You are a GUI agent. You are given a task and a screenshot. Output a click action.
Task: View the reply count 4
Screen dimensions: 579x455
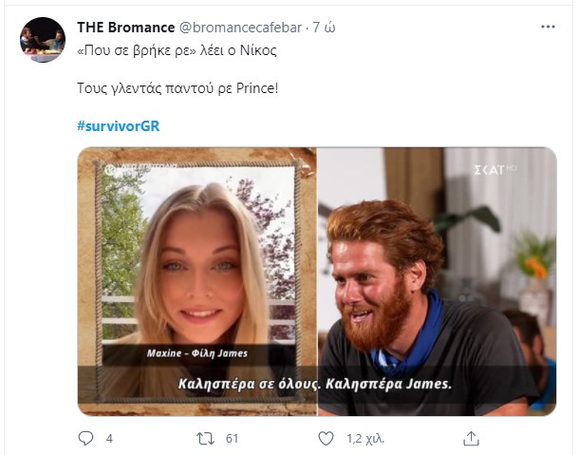(109, 438)
